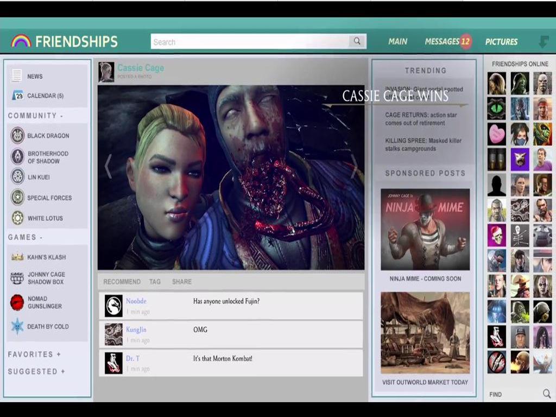Click Johnny Cage Shadow Box fist icon
This screenshot has height=417, width=556.
pos(17,278)
